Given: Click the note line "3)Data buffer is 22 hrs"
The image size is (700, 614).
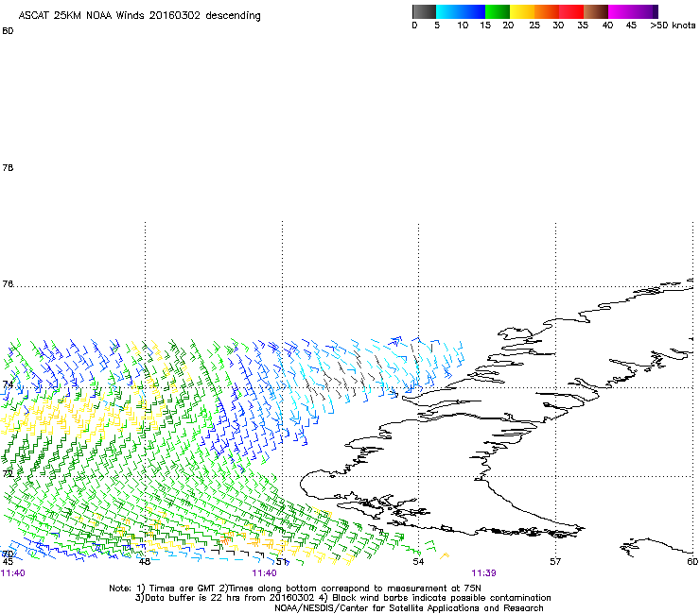Looking at the screenshot, I should point(342,598).
